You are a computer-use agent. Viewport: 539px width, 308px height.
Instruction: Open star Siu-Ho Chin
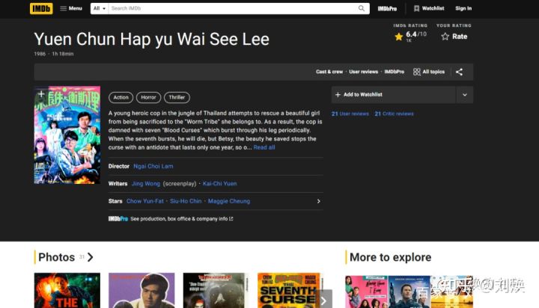[186, 201]
